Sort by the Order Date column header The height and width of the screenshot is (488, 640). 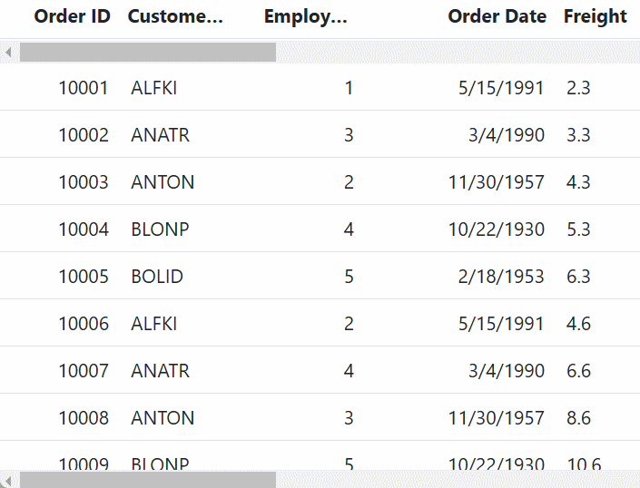497,16
